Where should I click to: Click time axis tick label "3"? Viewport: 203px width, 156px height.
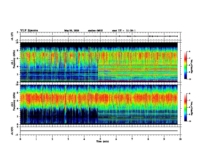tap(68, 139)
